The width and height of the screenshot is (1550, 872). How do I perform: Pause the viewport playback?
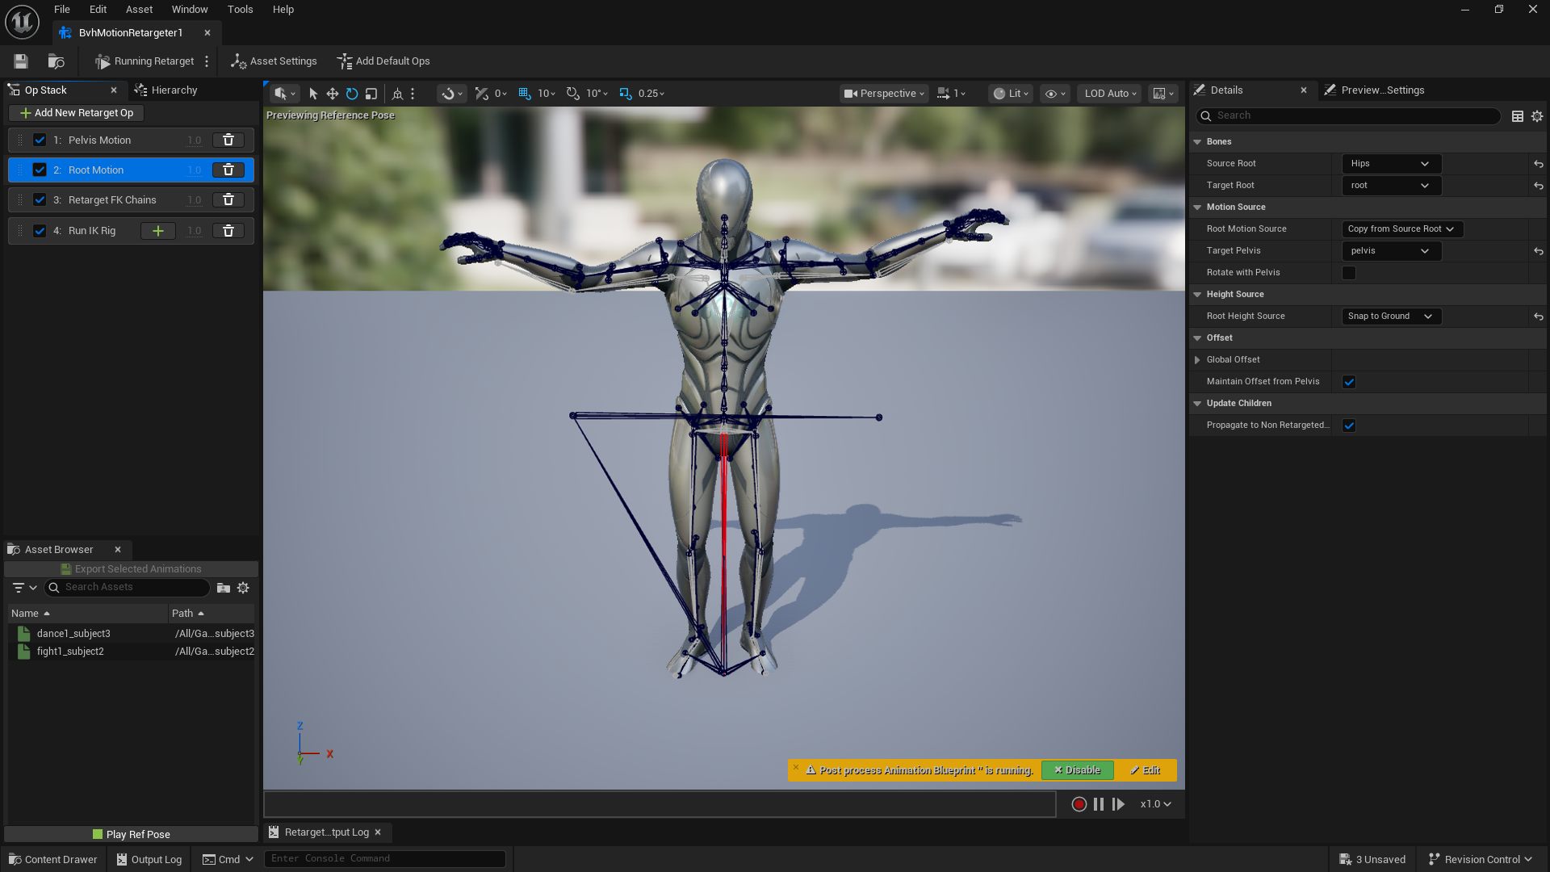(1099, 804)
